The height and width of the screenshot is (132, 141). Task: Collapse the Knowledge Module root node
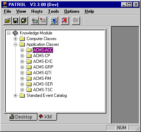[9, 33]
